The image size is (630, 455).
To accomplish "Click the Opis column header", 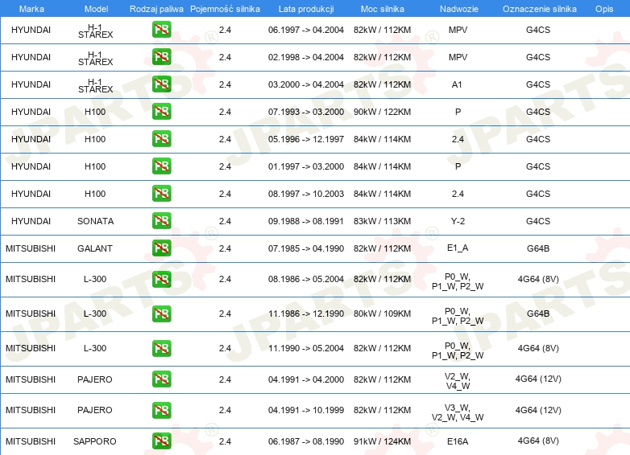I will (604, 9).
